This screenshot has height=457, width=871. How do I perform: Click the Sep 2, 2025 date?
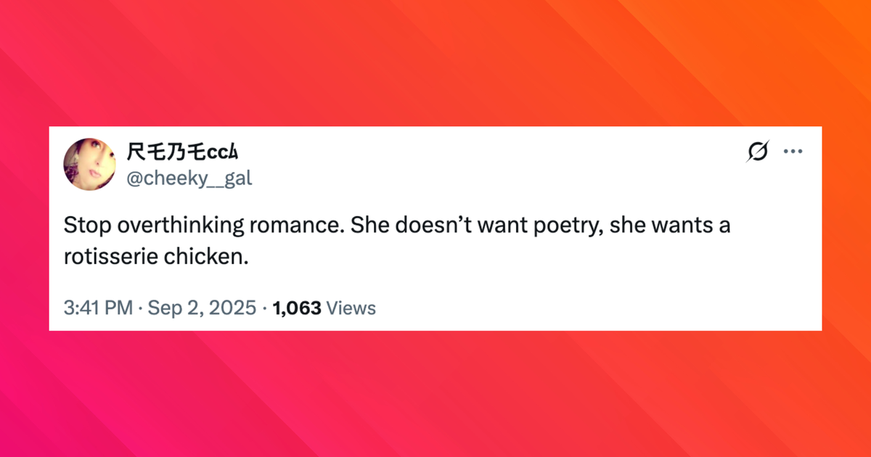[x=203, y=308]
